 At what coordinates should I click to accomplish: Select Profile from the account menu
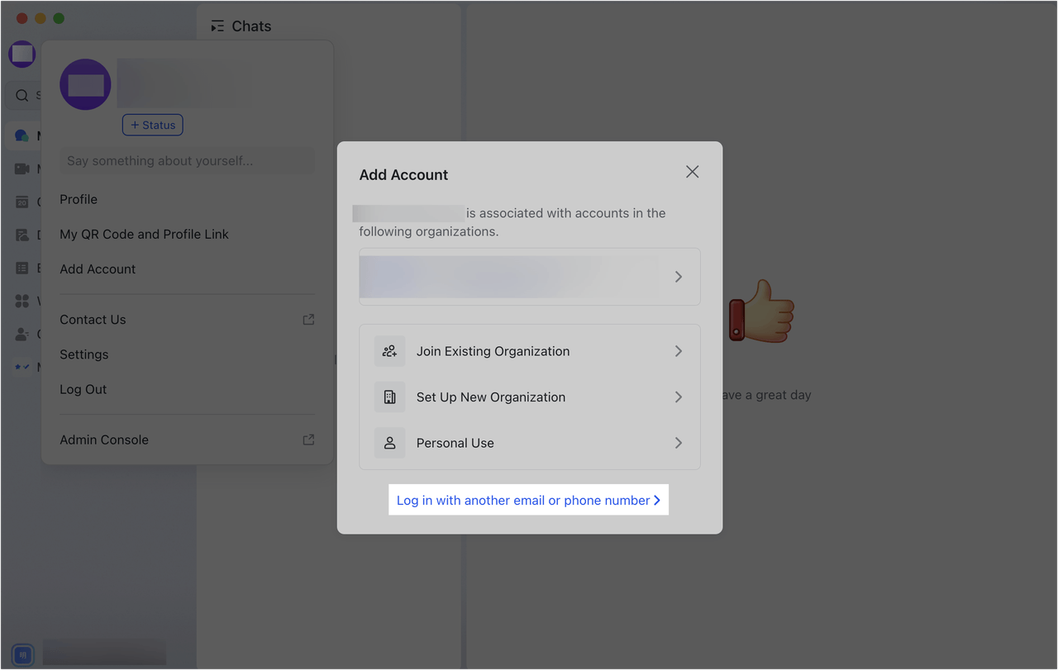(79, 199)
